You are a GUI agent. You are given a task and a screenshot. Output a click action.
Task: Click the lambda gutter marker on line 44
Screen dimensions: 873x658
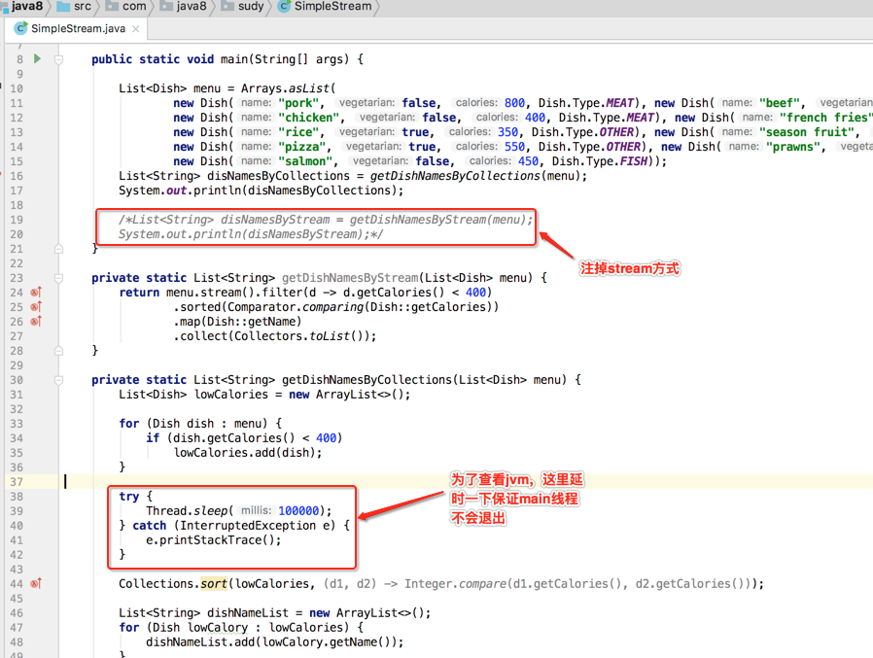[x=36, y=584]
